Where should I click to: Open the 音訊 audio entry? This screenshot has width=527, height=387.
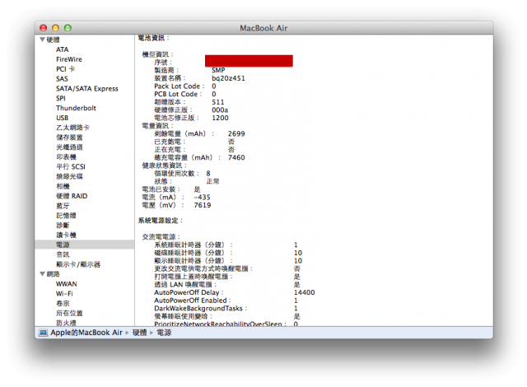[x=63, y=254]
